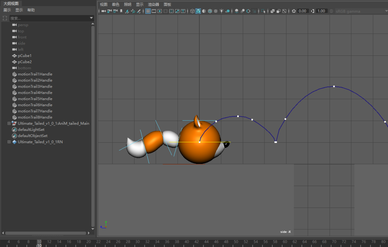The width and height of the screenshot is (388, 247).
Task: Click the Isolate Select icon
Action: point(263,11)
